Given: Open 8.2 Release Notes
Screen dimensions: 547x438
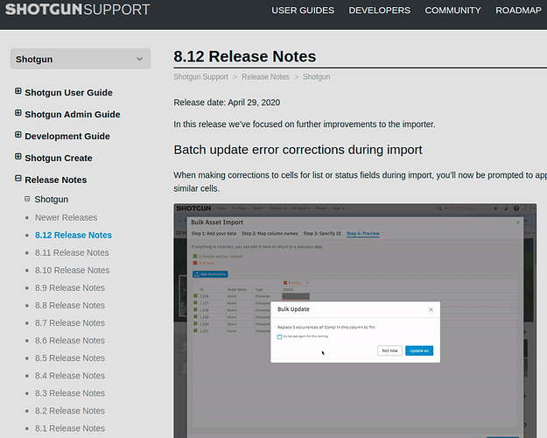Looking at the screenshot, I should pos(70,411).
